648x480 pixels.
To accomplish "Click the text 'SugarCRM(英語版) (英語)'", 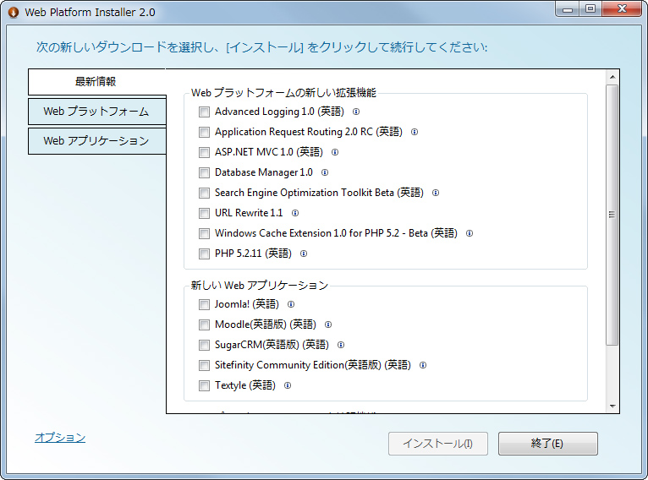I will tap(272, 345).
